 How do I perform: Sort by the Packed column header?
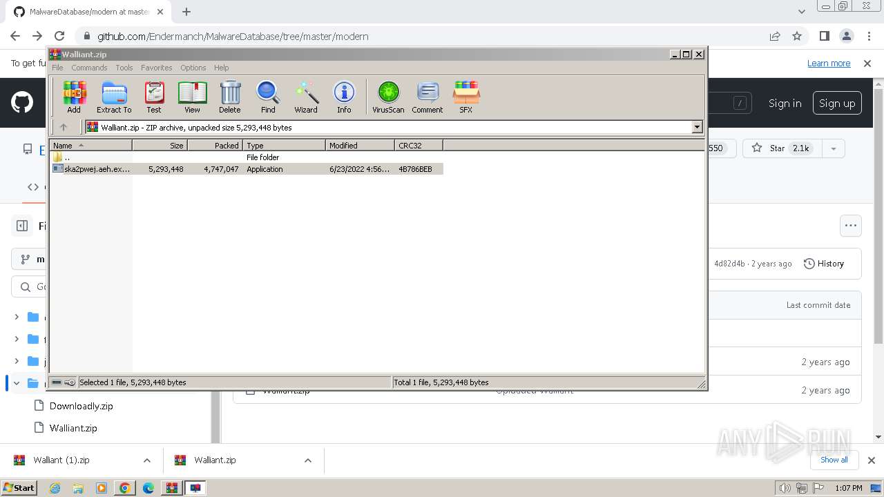coord(215,146)
